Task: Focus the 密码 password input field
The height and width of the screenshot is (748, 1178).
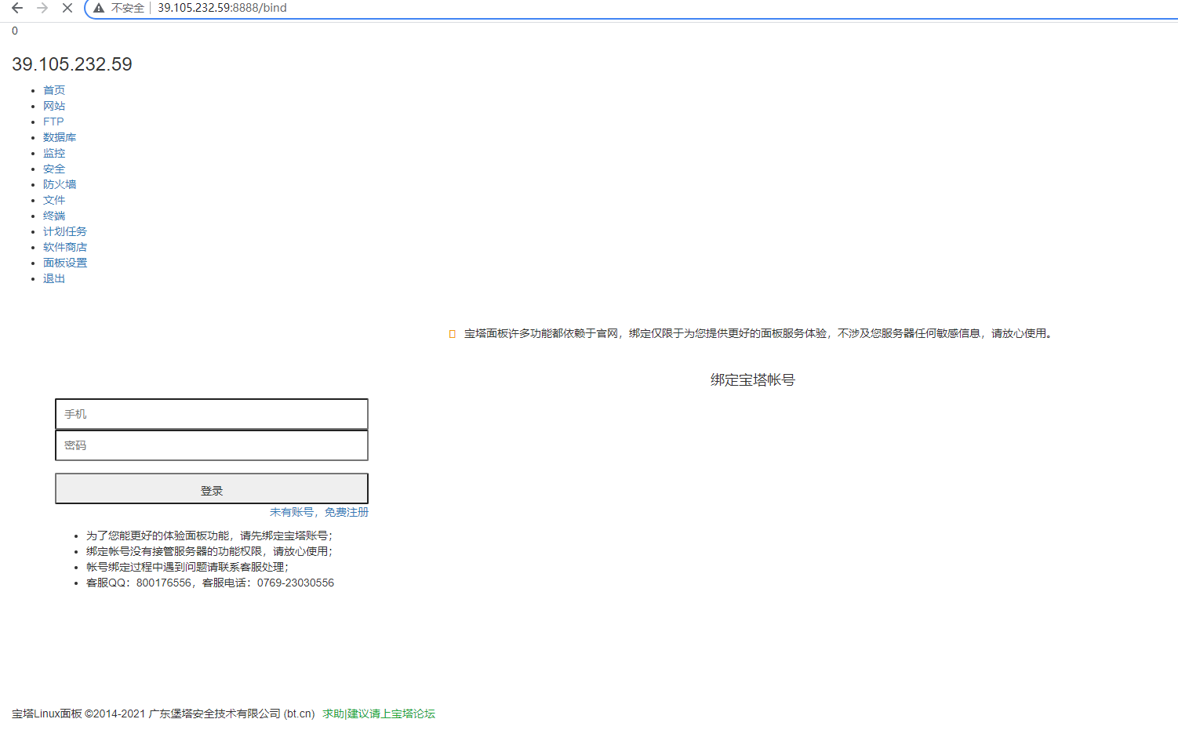Action: pos(212,445)
